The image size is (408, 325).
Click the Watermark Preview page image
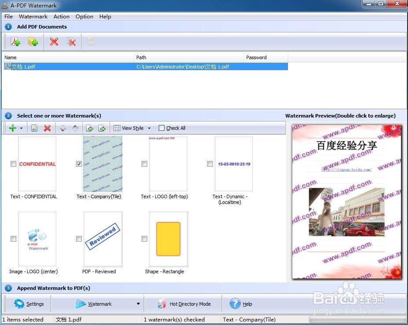[x=346, y=202]
